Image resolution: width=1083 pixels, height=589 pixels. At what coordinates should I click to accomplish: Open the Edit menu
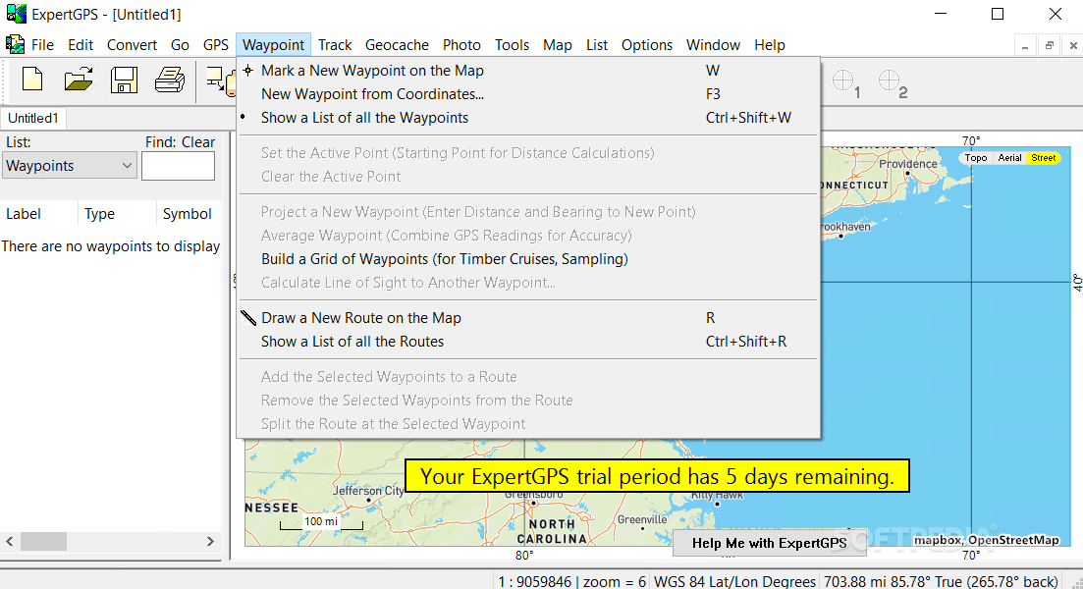[81, 45]
